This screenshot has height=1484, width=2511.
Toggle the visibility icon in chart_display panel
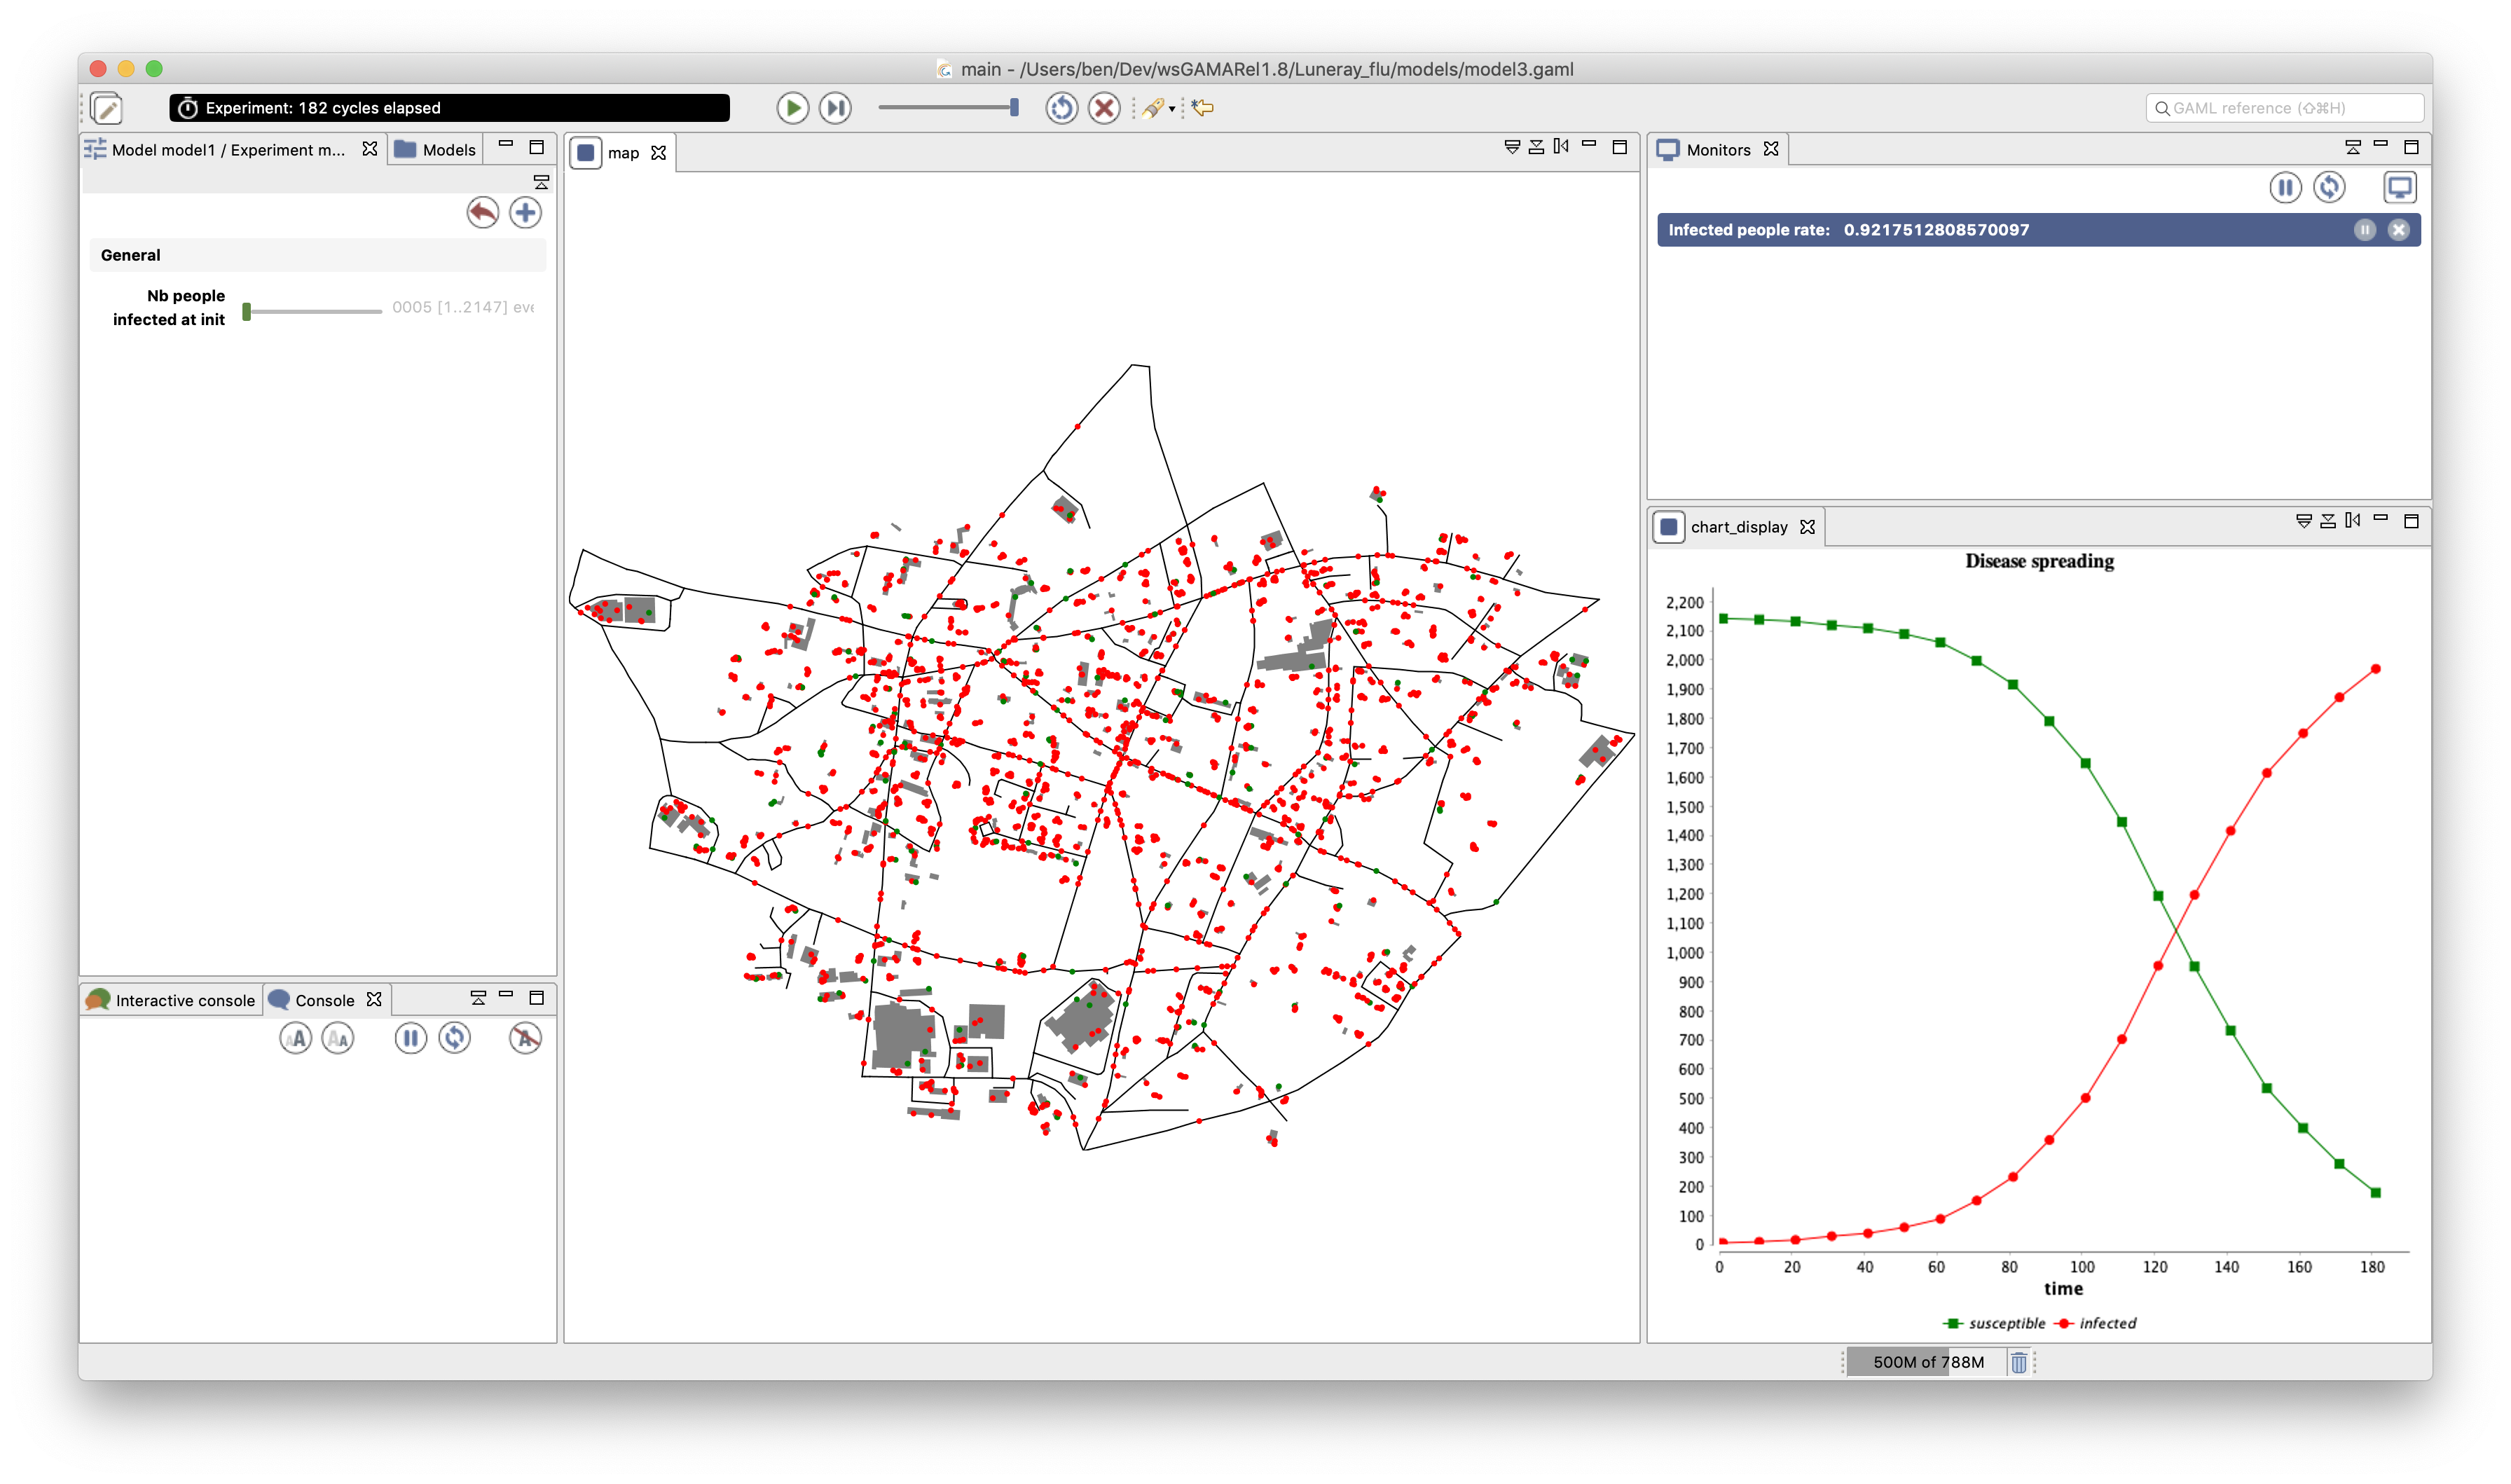coord(2301,525)
